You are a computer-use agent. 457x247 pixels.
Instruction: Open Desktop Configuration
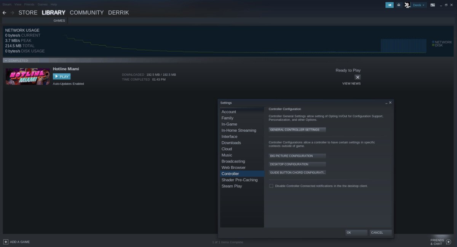297,164
